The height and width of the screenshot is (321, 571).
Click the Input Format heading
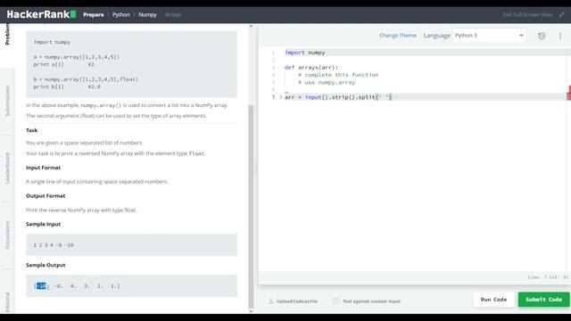tap(43, 168)
